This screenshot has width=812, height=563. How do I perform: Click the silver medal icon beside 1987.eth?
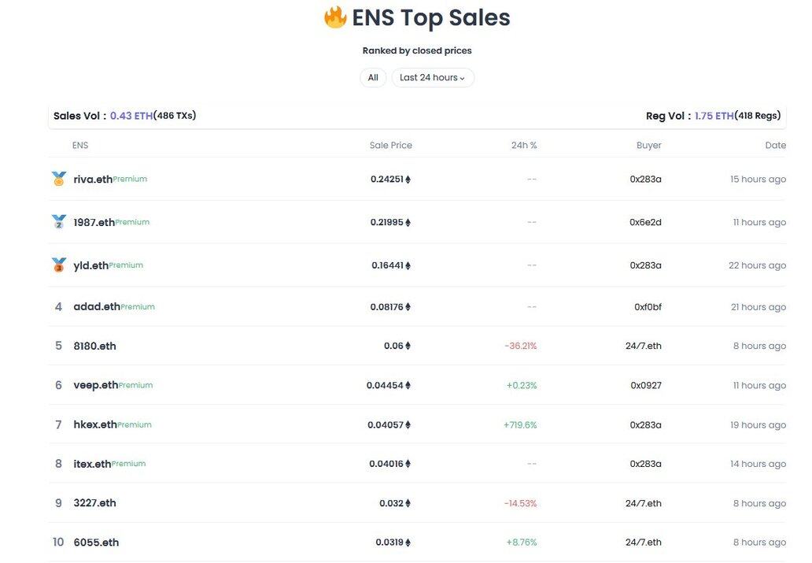[59, 222]
